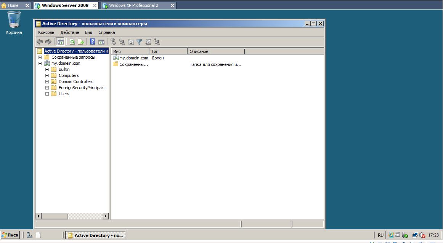Click the 17:23 clock in the tray
Viewport: 443px width, 243px height.
point(433,235)
